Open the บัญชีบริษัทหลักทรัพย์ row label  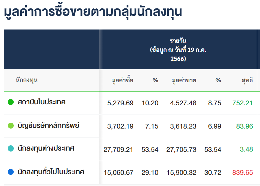pos(48,126)
